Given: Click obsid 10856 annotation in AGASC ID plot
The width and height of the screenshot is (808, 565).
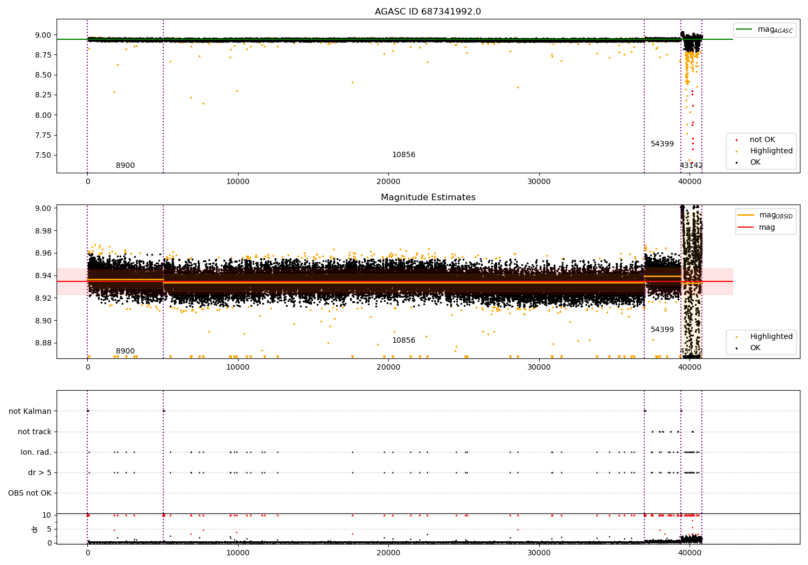Looking at the screenshot, I should [403, 155].
